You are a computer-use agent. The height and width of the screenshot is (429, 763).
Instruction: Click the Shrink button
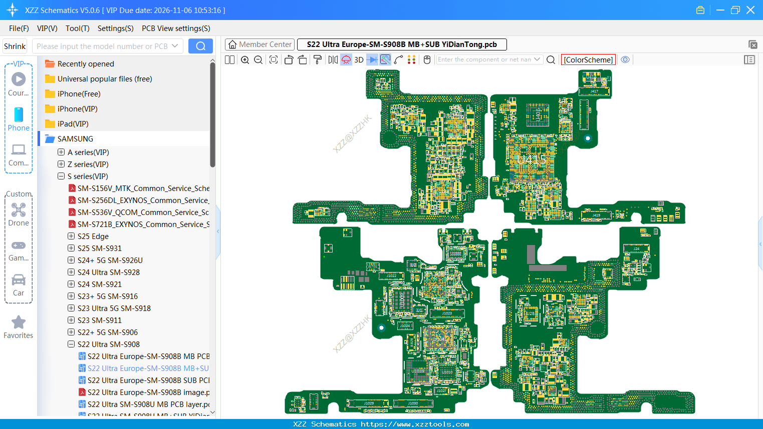[15, 46]
